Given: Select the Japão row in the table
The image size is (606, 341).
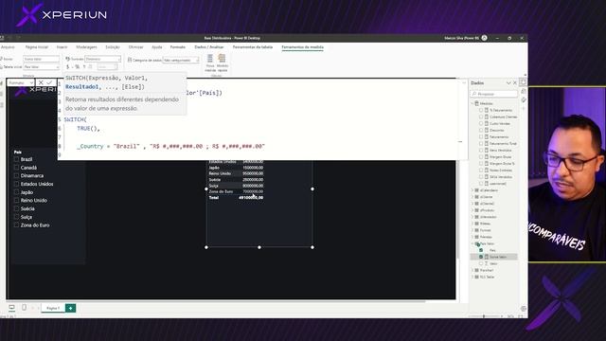Looking at the screenshot, I should coord(236,168).
